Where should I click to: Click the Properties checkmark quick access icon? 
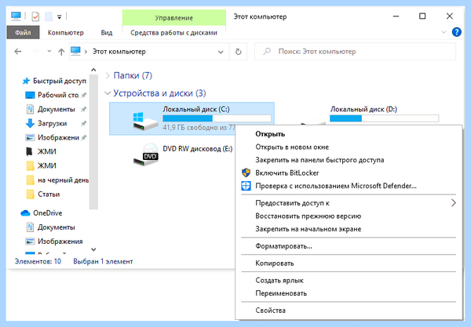coord(35,16)
